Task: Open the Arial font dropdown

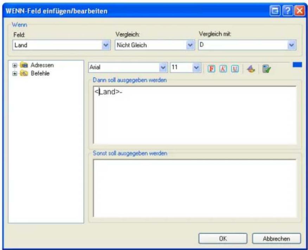Action: (x=163, y=67)
